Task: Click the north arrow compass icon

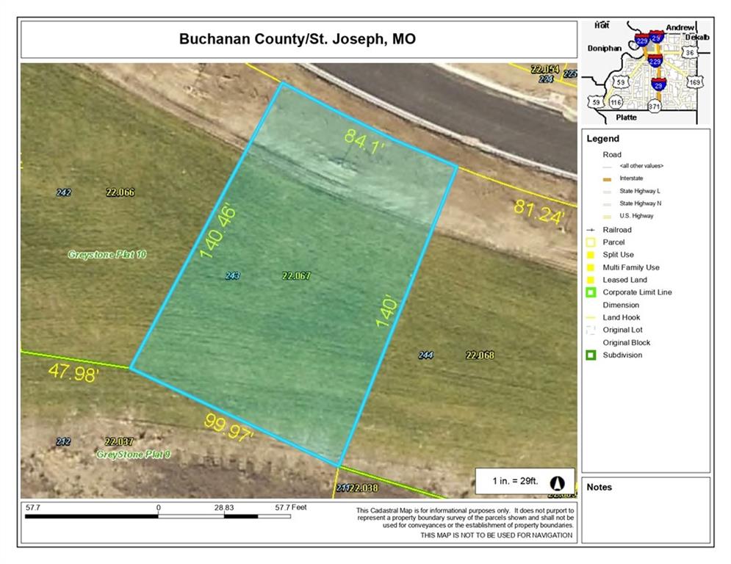Action: point(557,483)
